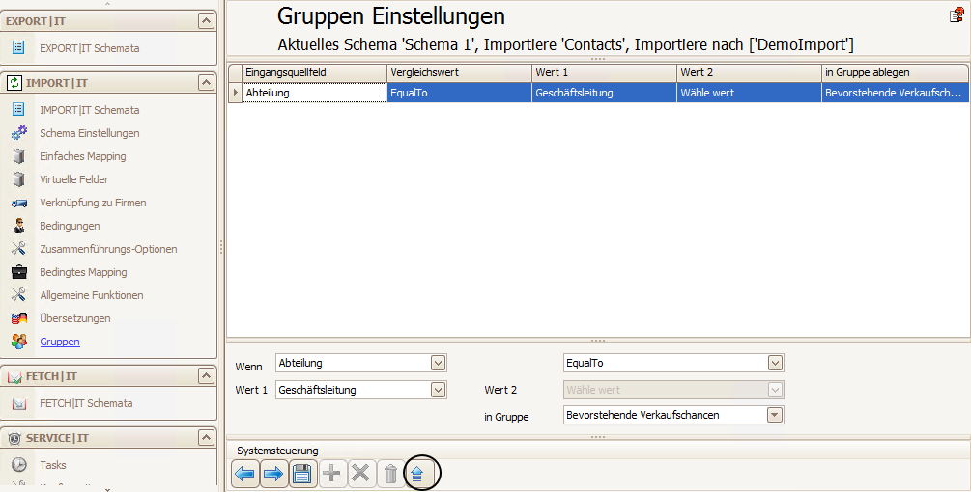Click the X cancel button in Systemsteuerung
The image size is (971, 492).
(x=360, y=474)
